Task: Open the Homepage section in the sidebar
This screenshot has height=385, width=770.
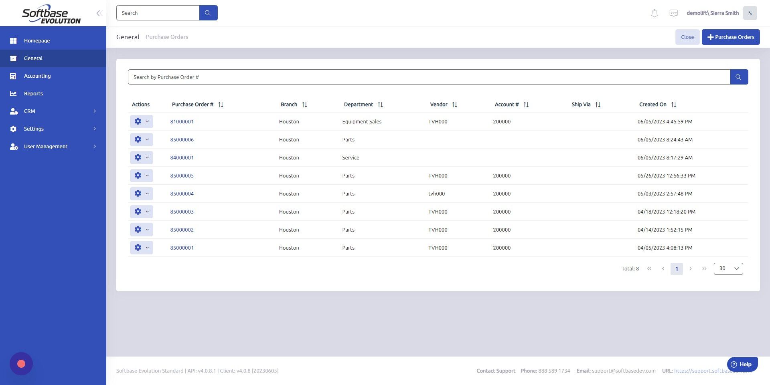Action: (x=37, y=40)
